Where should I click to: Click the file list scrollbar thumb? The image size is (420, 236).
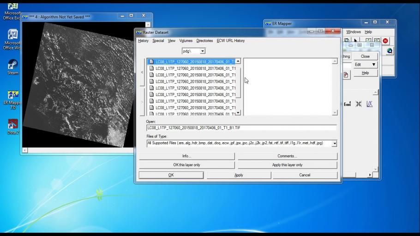coord(238,83)
